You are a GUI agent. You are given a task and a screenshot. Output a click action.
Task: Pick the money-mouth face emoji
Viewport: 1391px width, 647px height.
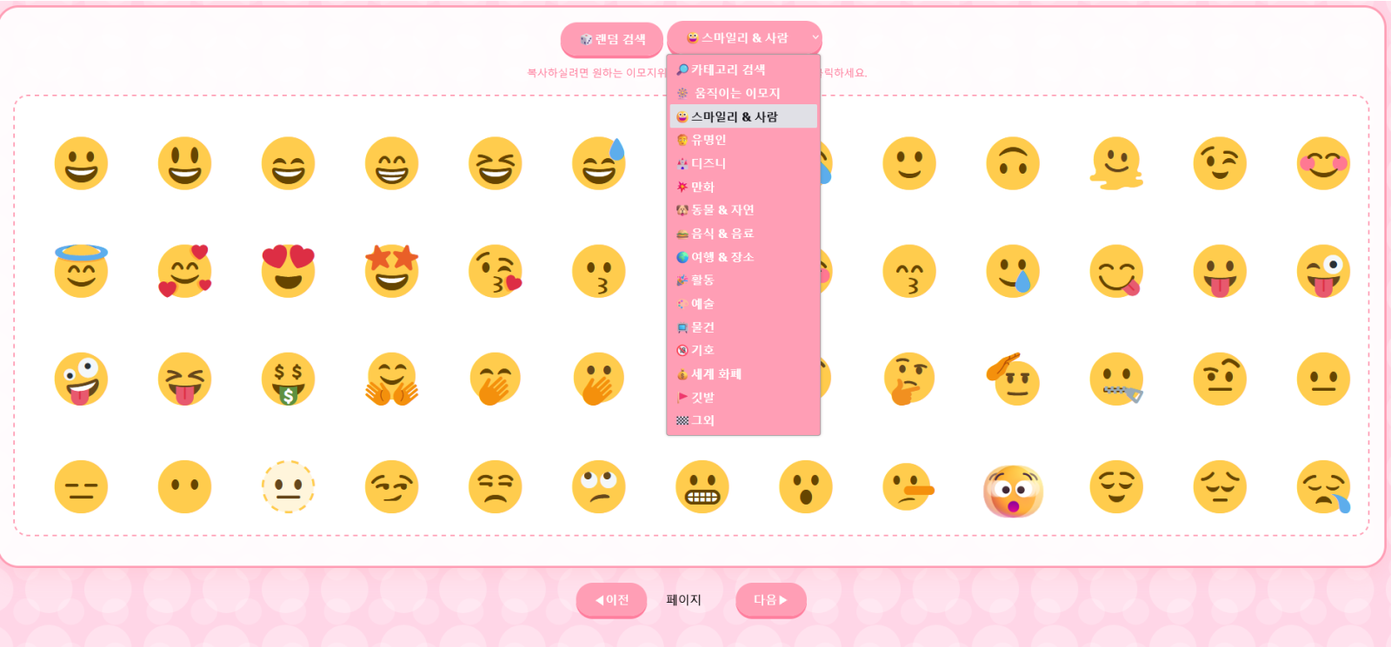coord(288,380)
